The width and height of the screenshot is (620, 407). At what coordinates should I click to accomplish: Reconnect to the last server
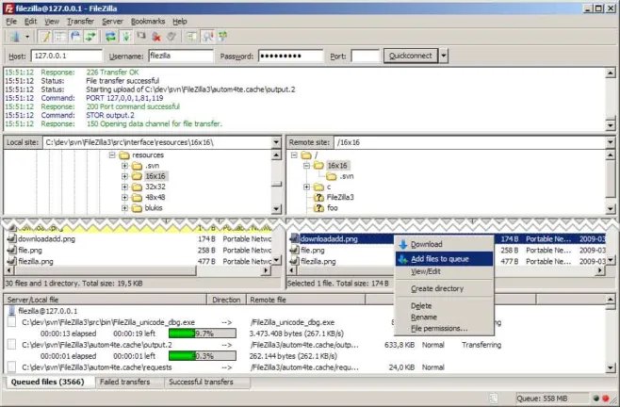[171, 37]
